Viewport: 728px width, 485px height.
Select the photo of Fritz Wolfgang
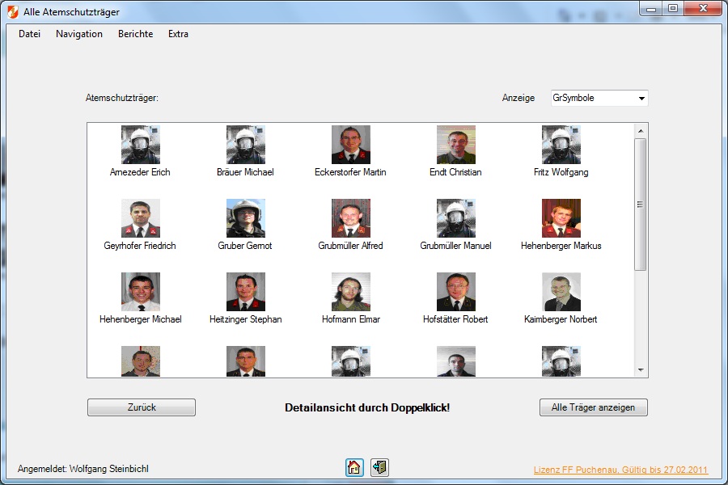[x=561, y=145]
